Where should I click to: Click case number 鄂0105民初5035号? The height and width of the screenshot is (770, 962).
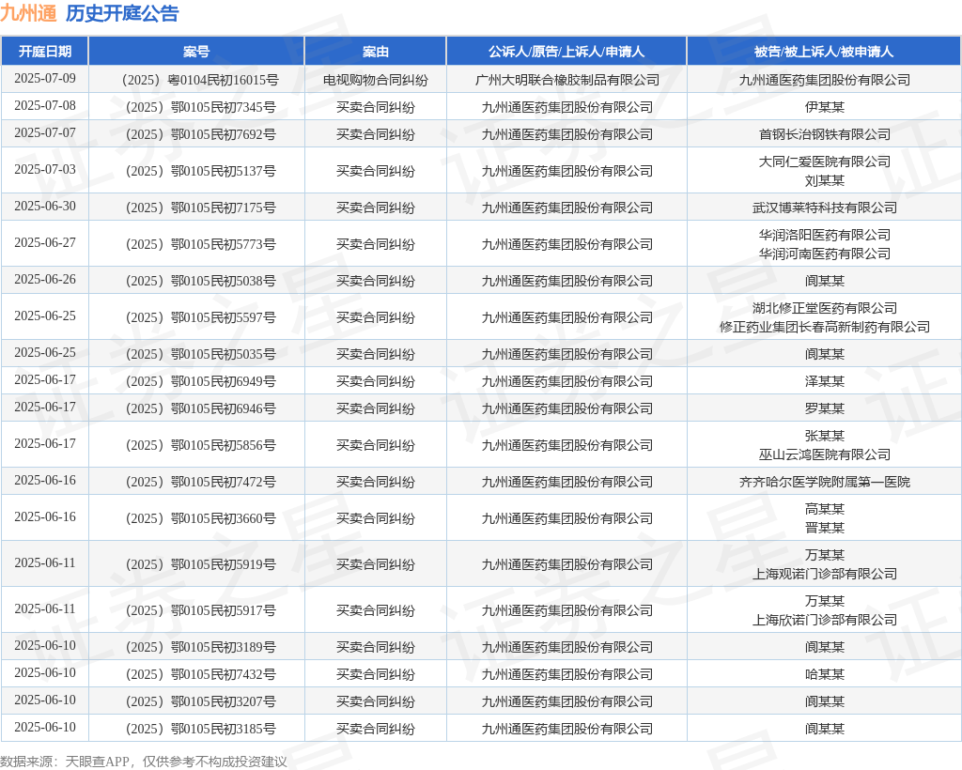click(x=200, y=354)
